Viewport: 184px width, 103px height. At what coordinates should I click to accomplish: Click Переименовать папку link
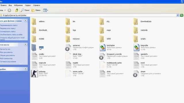point(9,25)
